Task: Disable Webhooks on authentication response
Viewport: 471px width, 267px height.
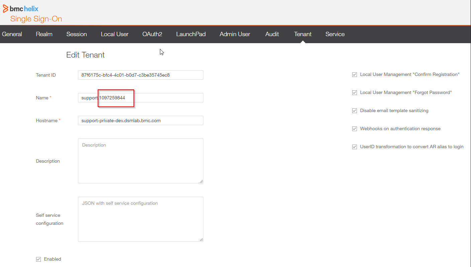Action: (355, 129)
